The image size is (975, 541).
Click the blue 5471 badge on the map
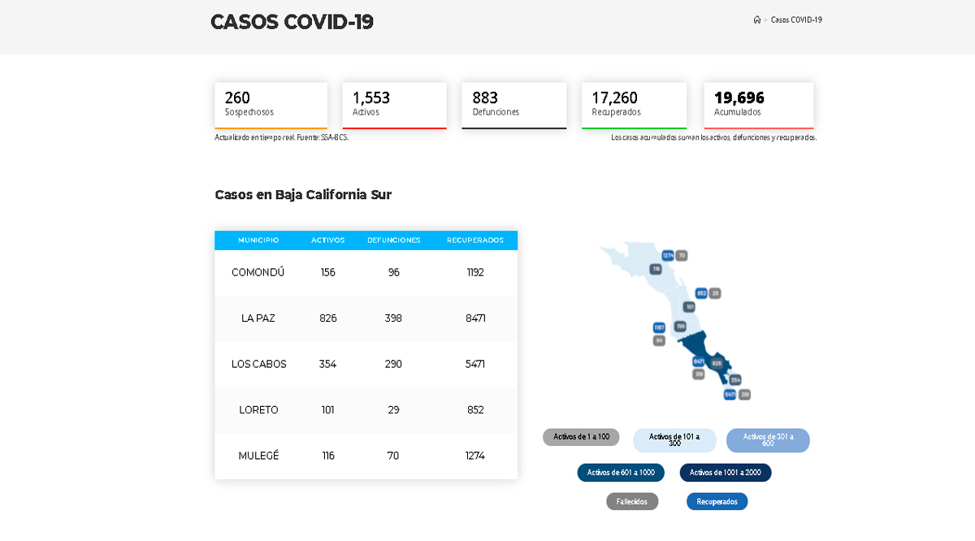click(730, 395)
